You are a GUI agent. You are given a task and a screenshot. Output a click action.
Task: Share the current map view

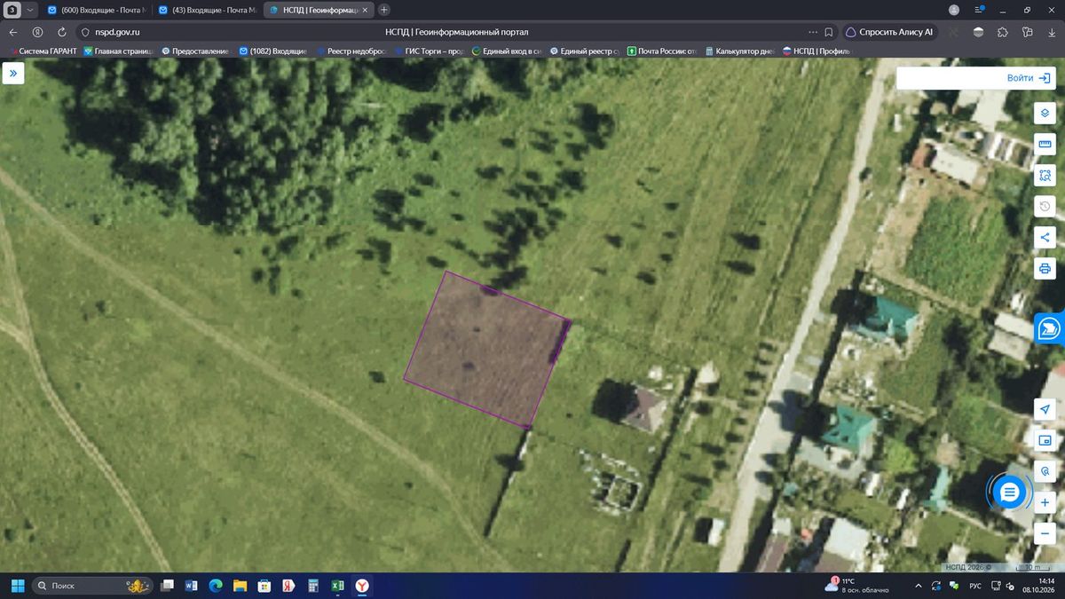coord(1045,237)
